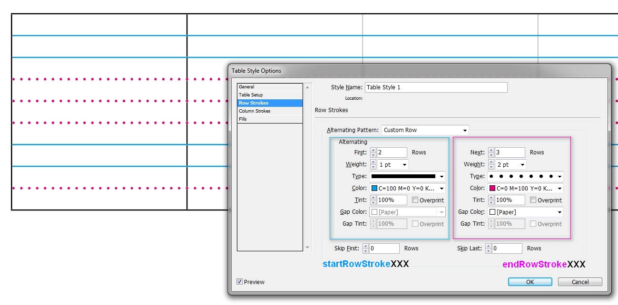618x305 pixels.
Task: Confirm the dialog with OK
Action: pos(530,282)
